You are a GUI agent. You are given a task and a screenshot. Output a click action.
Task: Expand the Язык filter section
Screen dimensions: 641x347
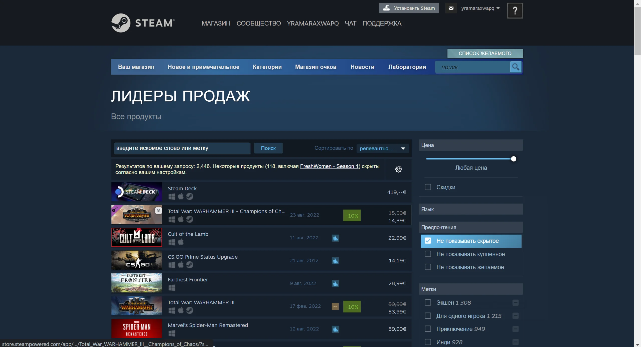(x=470, y=209)
